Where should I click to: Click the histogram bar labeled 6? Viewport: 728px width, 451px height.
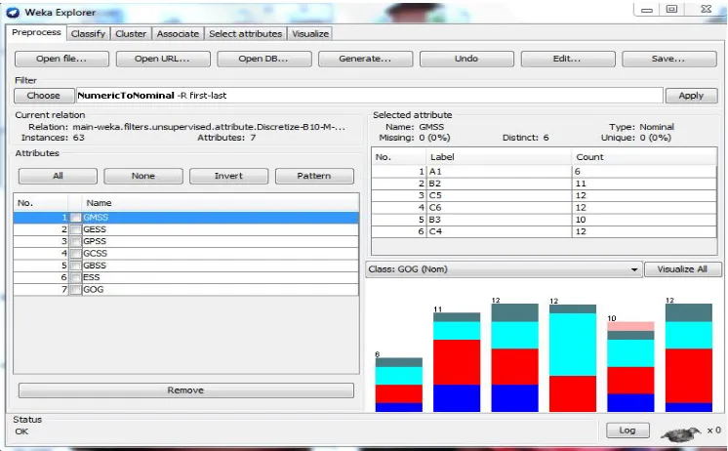click(x=399, y=385)
